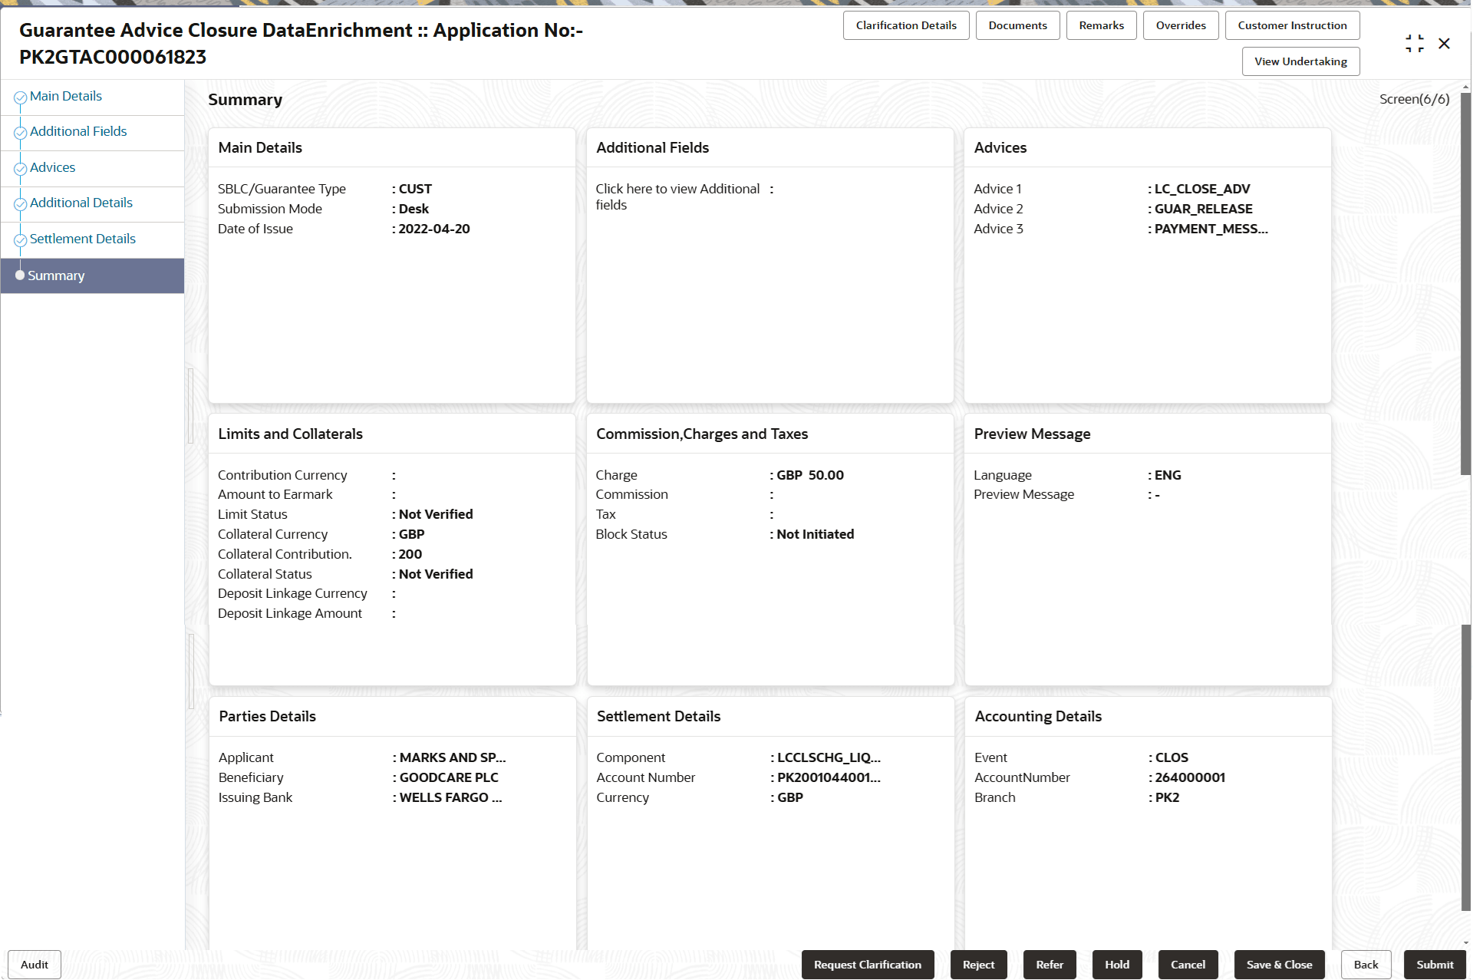The width and height of the screenshot is (1473, 980).
Task: Open the Clarification Details panel
Action: click(x=905, y=25)
